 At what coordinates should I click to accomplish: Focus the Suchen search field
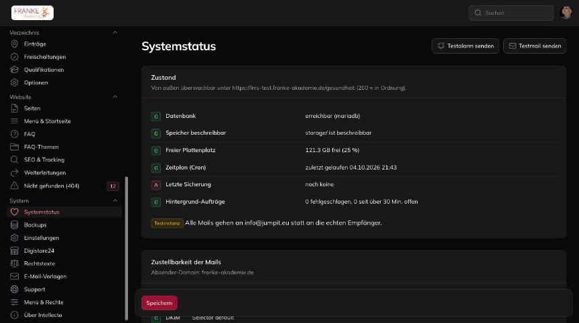tap(511, 13)
